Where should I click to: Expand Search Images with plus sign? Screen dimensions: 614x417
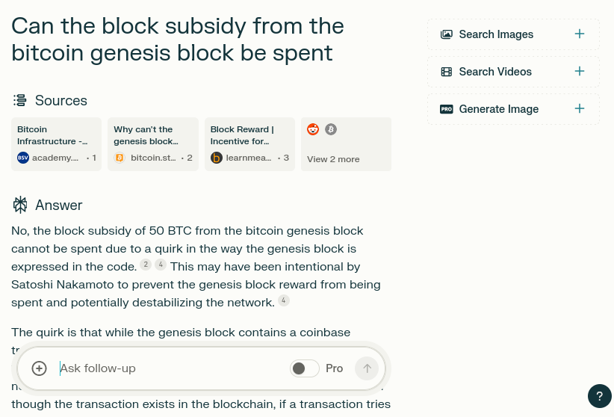point(580,34)
